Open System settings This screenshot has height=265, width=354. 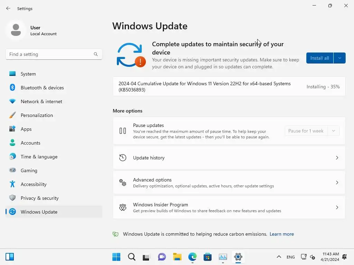click(x=54, y=74)
